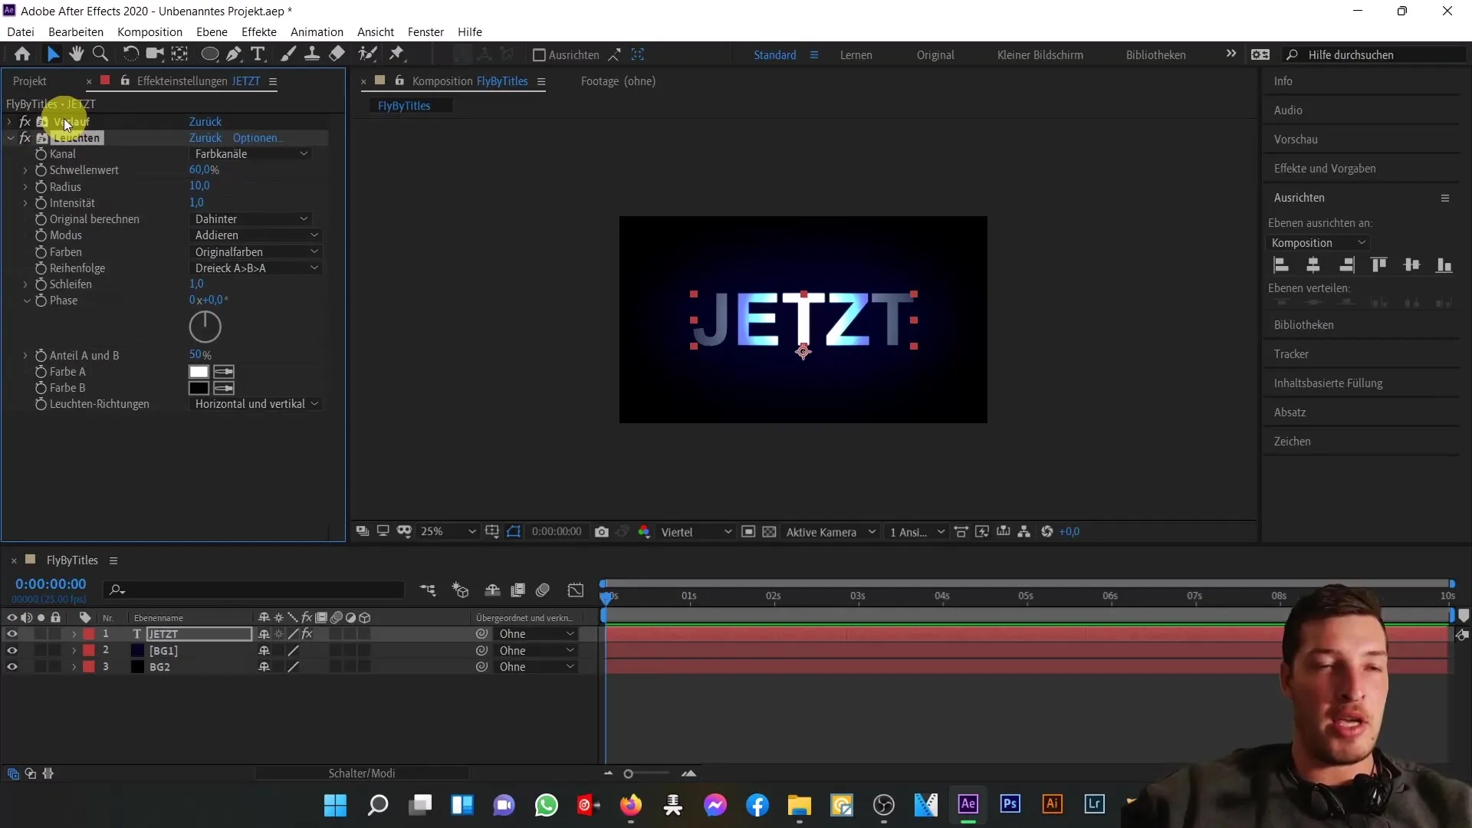Click Zurück button under Verlauf effect
Image resolution: width=1472 pixels, height=828 pixels.
(204, 121)
